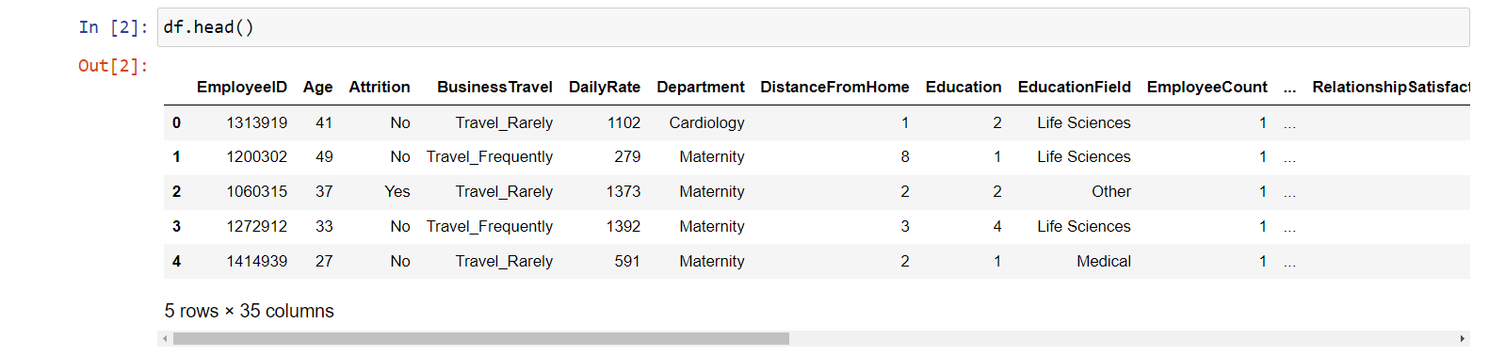The image size is (1489, 356).
Task: Click row index 3 label
Action: point(176,226)
